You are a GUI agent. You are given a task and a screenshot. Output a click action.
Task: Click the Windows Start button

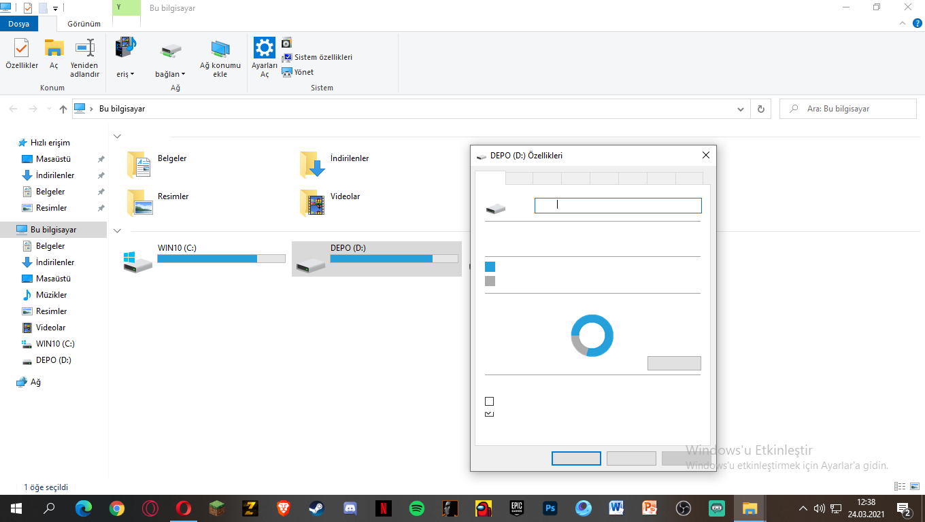tap(16, 508)
